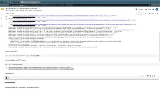Viewport: 160px width, 90px height.
Task: Copy link to the selected cell
Action: (x=146, y=76)
